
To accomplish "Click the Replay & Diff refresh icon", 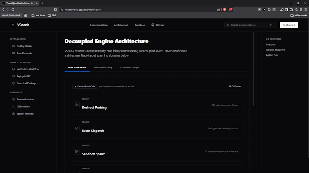I will tap(14, 76).
